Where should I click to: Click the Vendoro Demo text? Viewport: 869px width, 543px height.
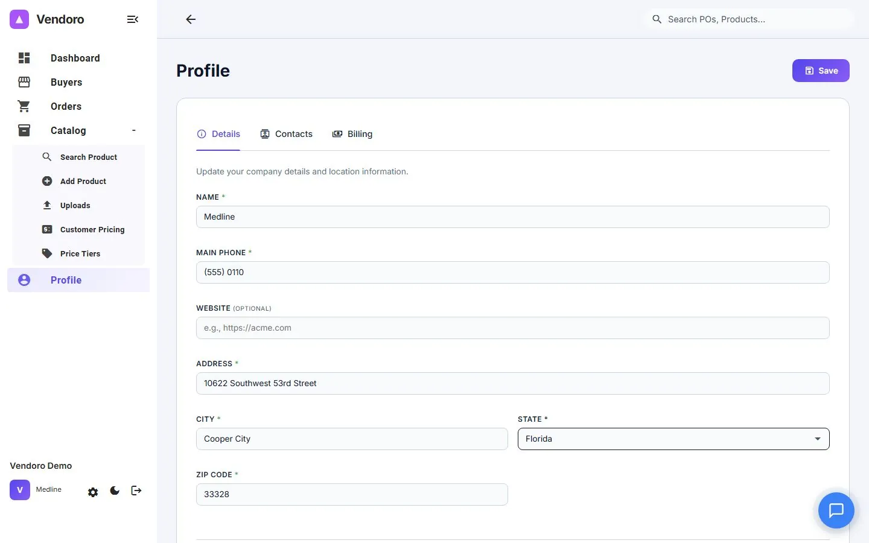(x=41, y=466)
